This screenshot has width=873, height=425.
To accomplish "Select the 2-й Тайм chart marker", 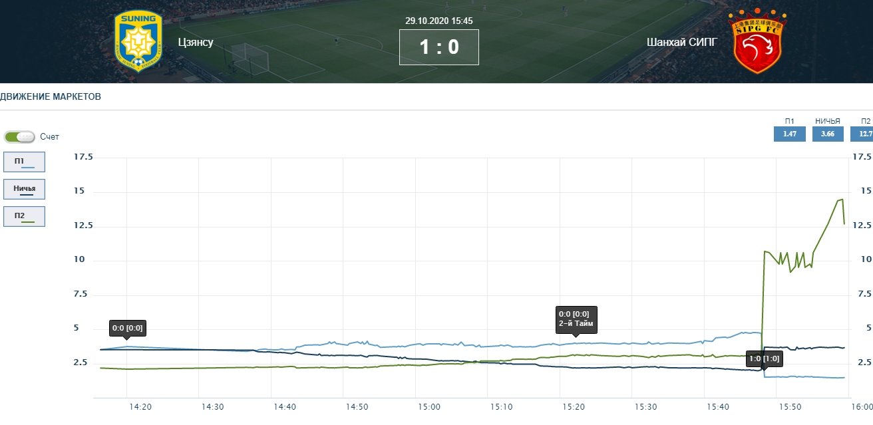I will click(x=577, y=319).
